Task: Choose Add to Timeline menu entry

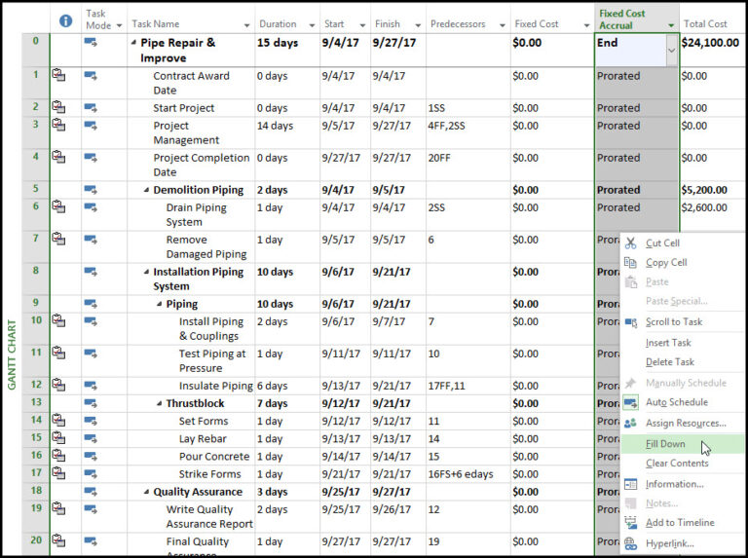Action: click(682, 523)
